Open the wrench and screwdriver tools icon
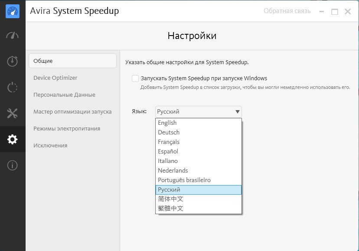This screenshot has width=359, height=251. click(x=13, y=114)
